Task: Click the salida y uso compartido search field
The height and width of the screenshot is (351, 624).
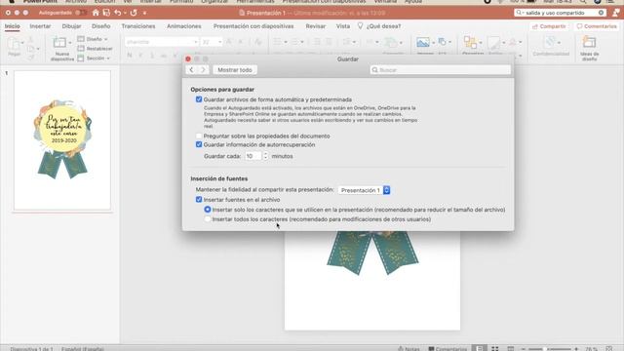Action: point(560,13)
